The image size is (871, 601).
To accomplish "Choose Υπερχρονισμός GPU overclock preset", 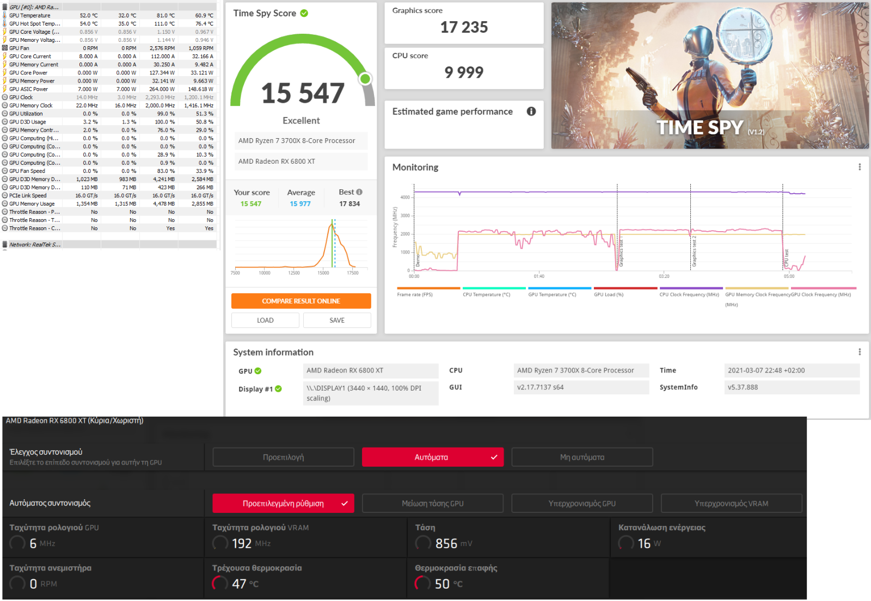I will click(582, 503).
